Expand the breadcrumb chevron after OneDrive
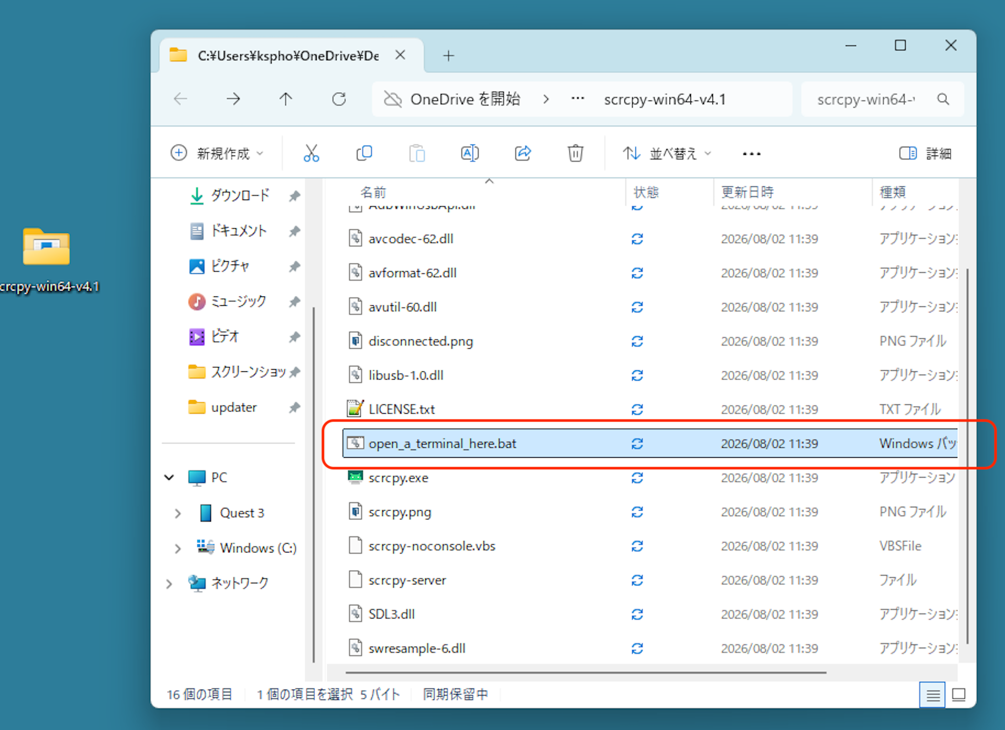The image size is (1005, 730). click(x=546, y=99)
